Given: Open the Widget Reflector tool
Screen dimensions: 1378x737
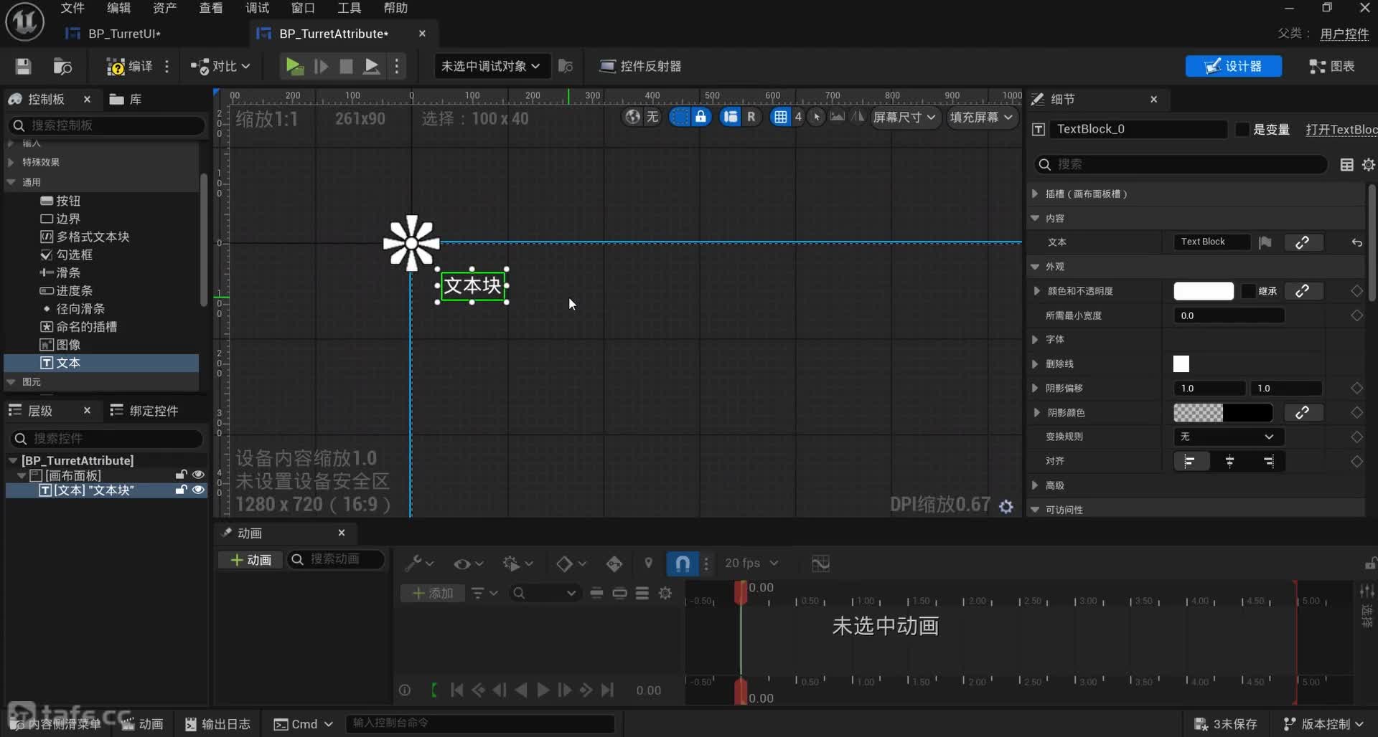Looking at the screenshot, I should pos(640,67).
